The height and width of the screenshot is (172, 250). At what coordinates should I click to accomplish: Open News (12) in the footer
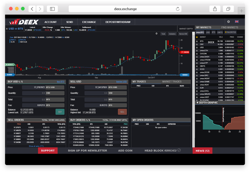pos(202,151)
